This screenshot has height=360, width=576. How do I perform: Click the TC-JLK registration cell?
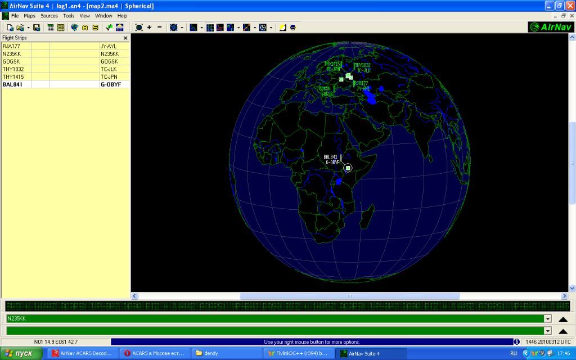pos(115,69)
